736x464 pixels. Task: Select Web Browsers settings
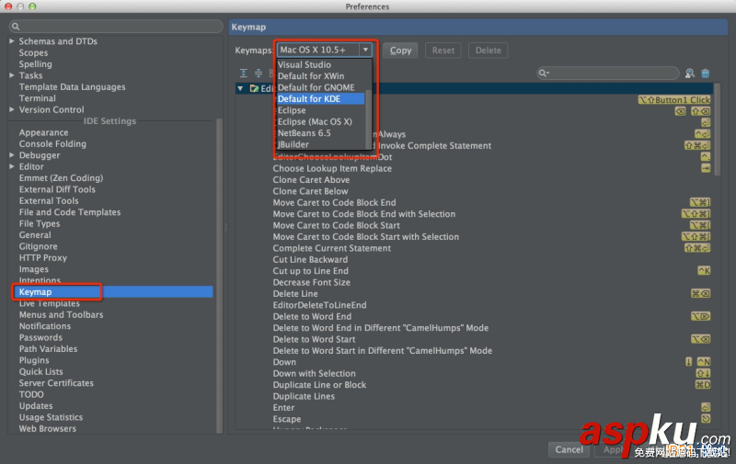pos(48,428)
